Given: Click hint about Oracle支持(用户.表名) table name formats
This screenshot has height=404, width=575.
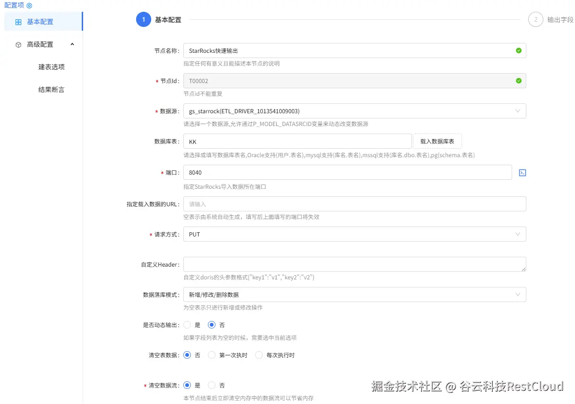Looking at the screenshot, I should [329, 155].
